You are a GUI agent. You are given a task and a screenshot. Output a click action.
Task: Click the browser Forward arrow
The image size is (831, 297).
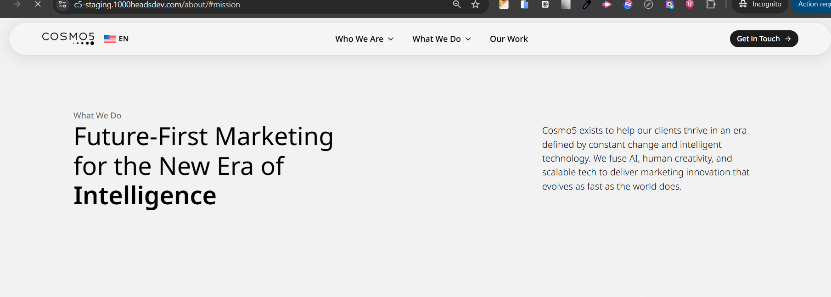tap(17, 5)
